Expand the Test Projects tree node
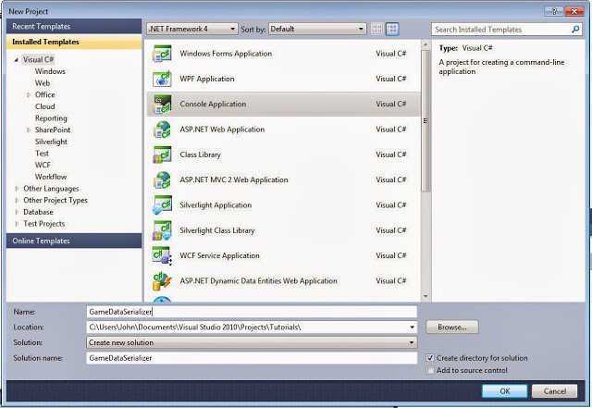Screen dimensions: 592x408 [x=17, y=224]
